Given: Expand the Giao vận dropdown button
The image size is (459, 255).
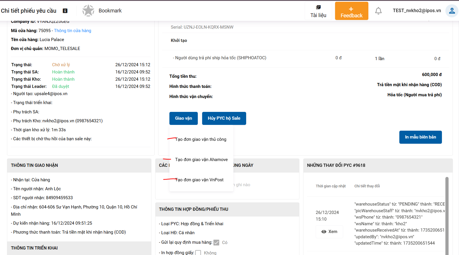Looking at the screenshot, I should point(183,118).
